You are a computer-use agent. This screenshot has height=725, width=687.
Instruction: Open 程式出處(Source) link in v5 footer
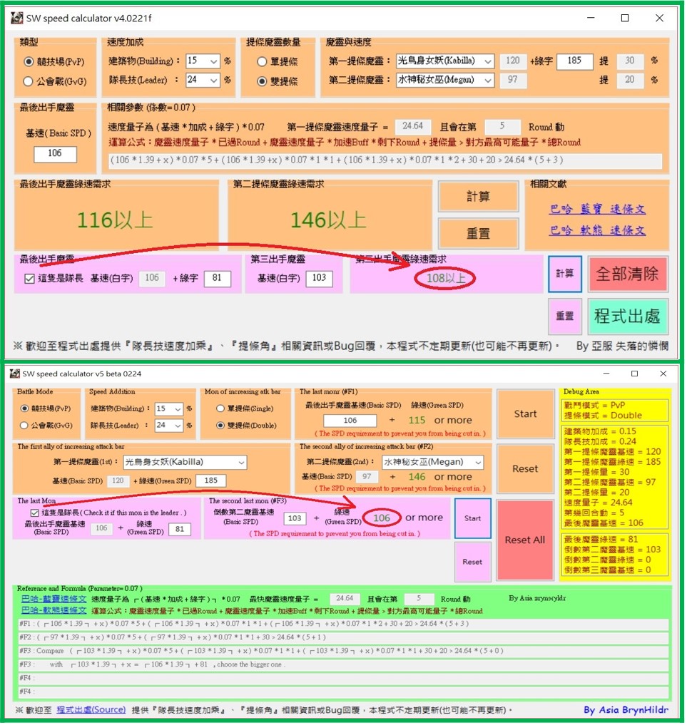[91, 710]
